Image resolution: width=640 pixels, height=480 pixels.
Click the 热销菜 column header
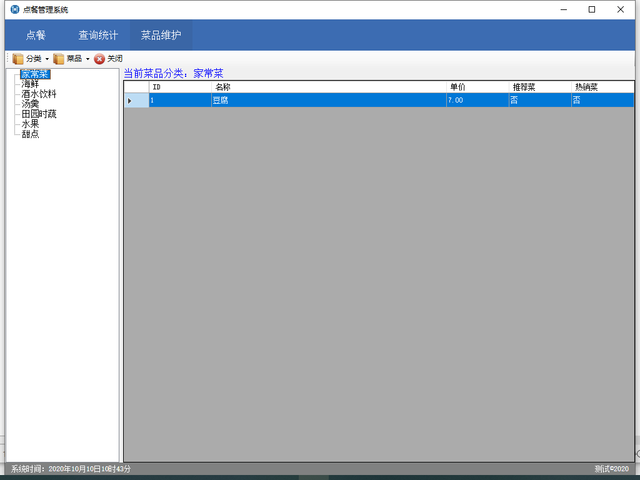point(602,87)
